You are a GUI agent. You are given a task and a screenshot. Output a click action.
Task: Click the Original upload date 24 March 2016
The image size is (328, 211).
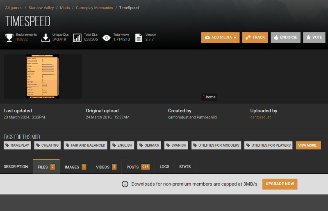99,117
